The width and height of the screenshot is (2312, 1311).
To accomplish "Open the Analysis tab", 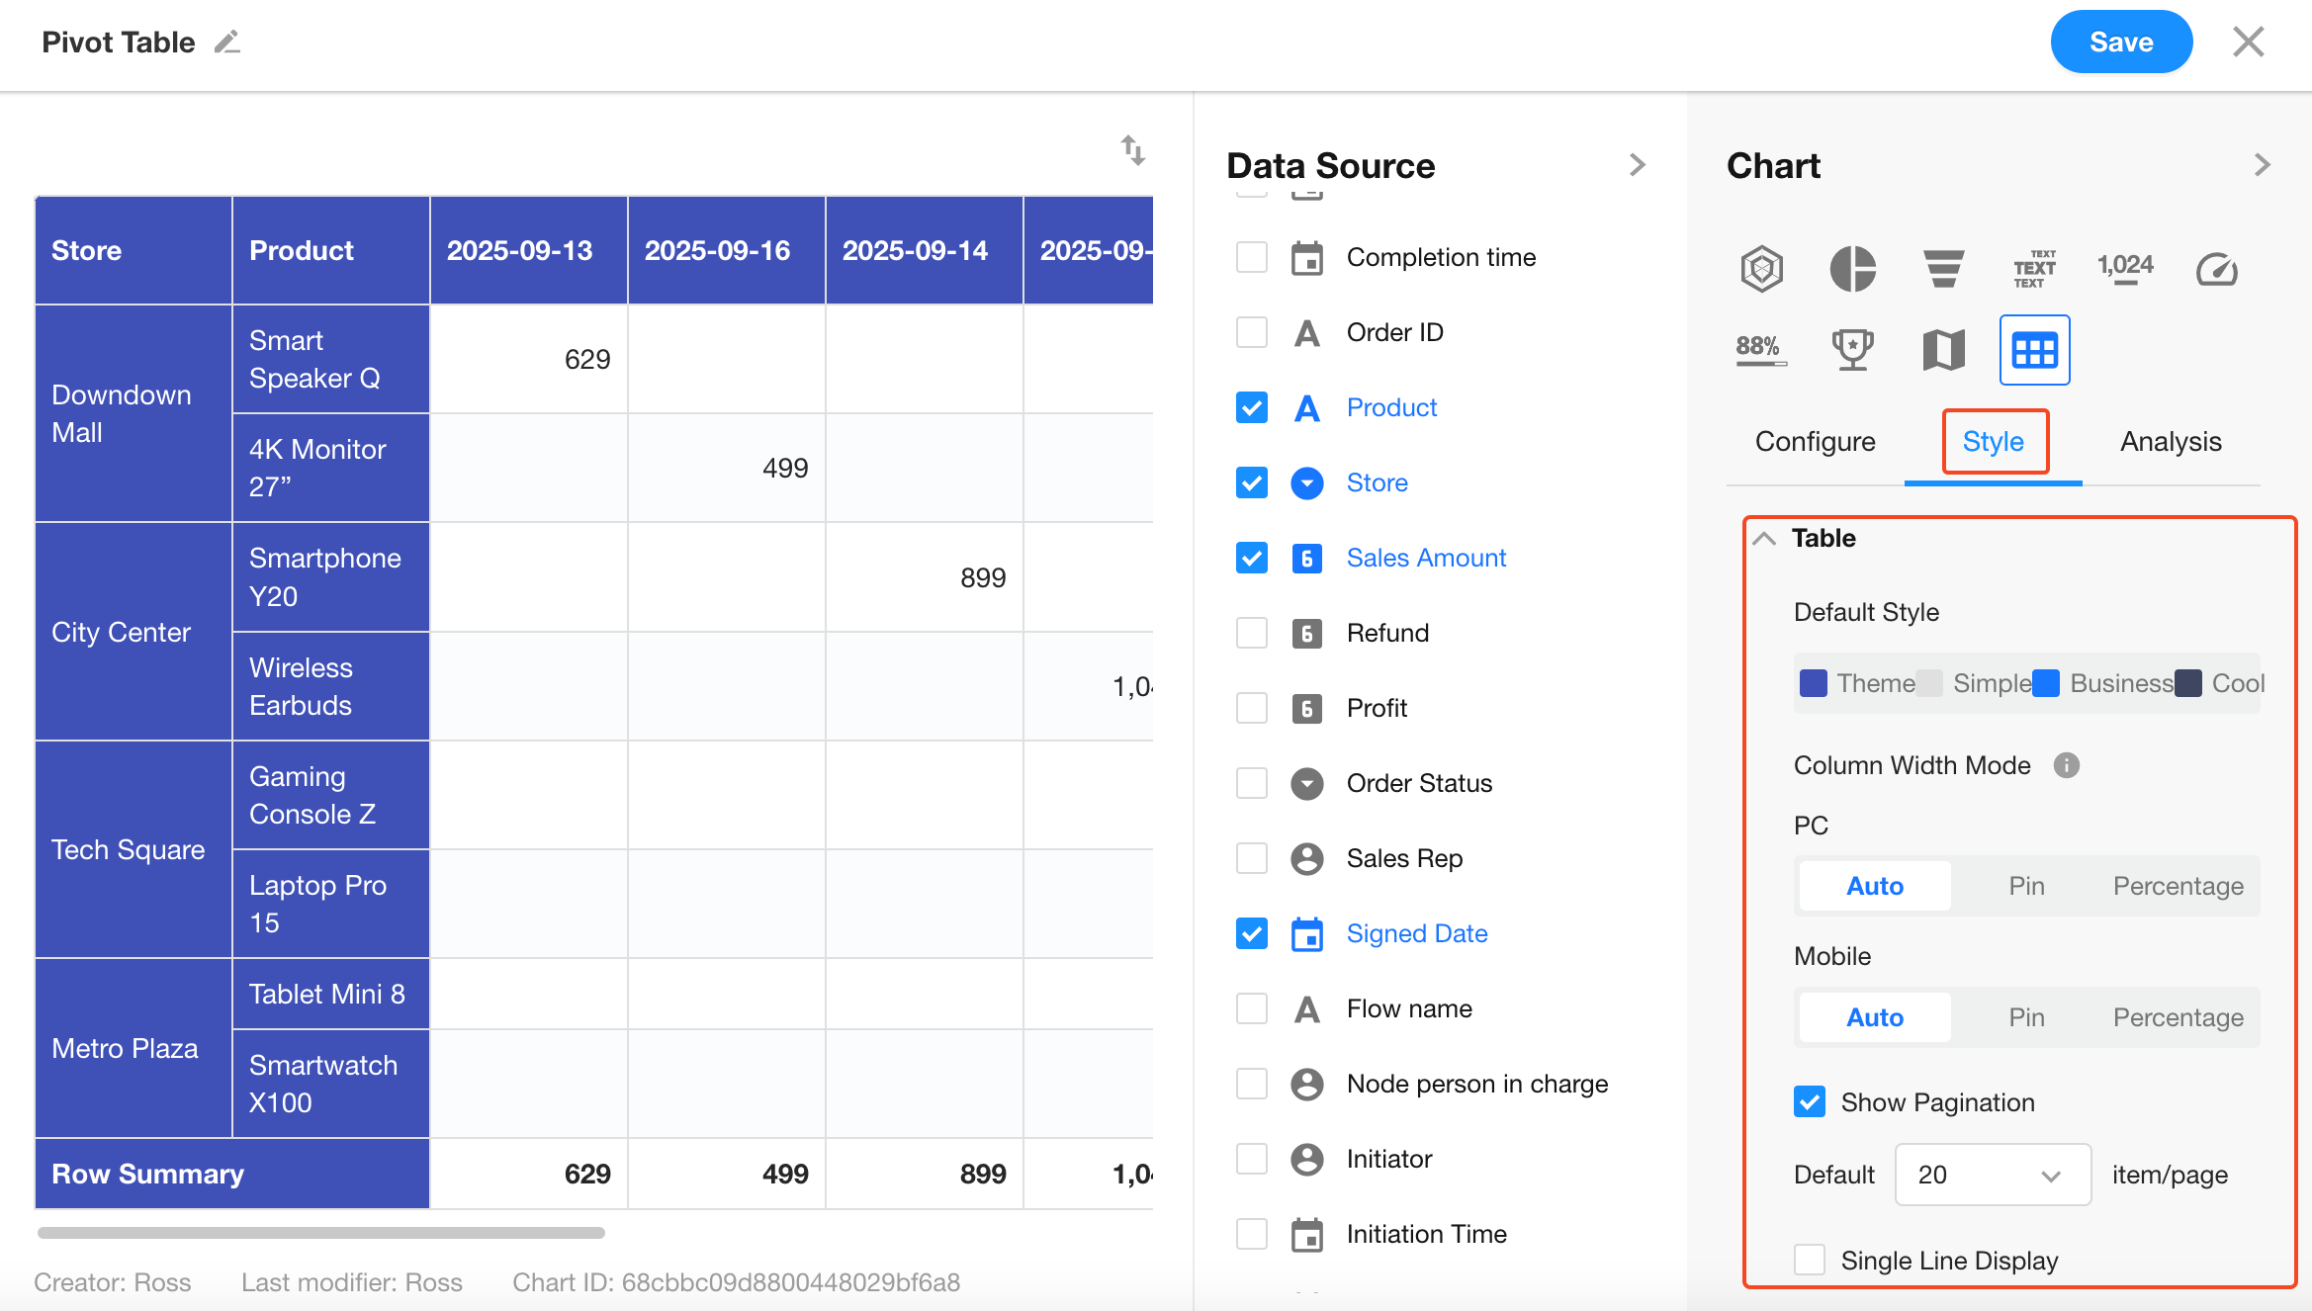I will tap(2170, 442).
